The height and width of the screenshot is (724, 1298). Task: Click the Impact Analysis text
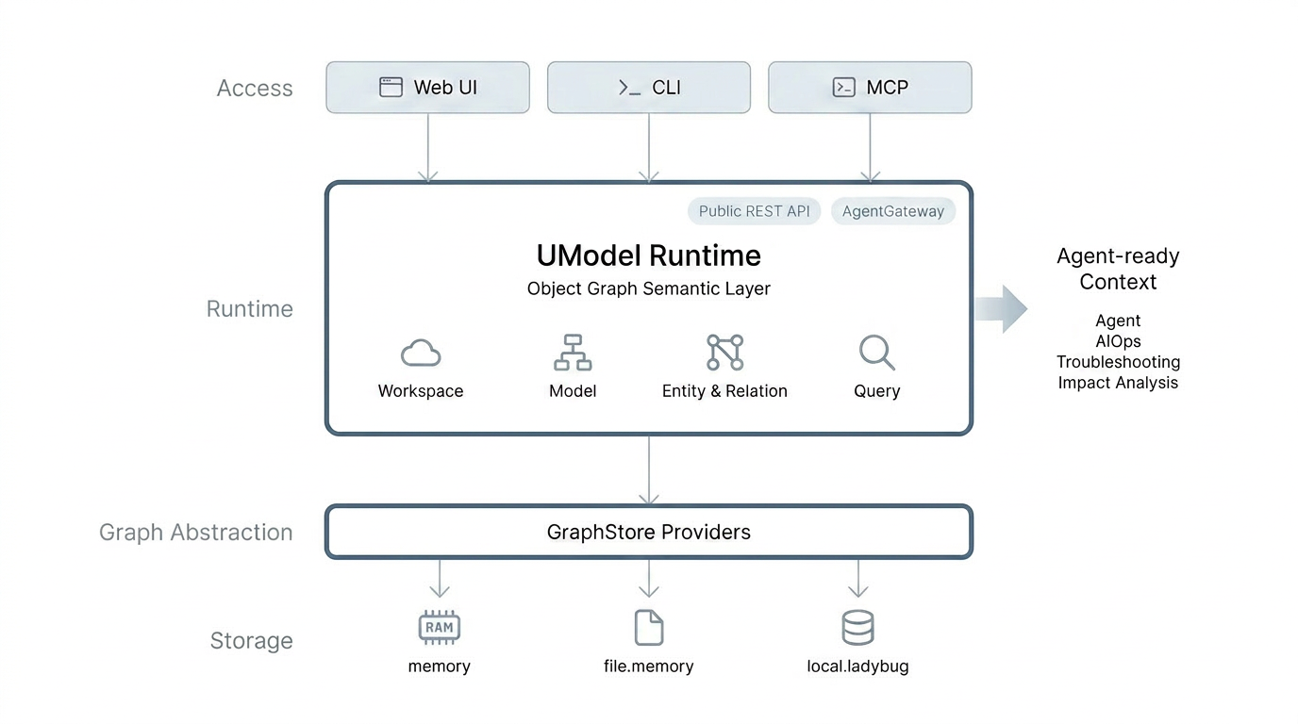click(1118, 383)
